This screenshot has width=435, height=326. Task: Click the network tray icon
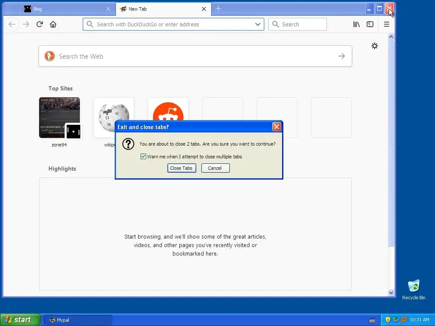pyautogui.click(x=395, y=320)
